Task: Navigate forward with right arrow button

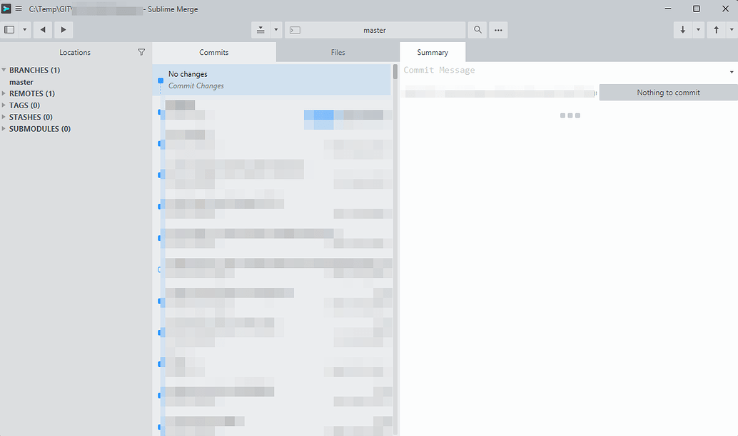Action: (x=64, y=30)
